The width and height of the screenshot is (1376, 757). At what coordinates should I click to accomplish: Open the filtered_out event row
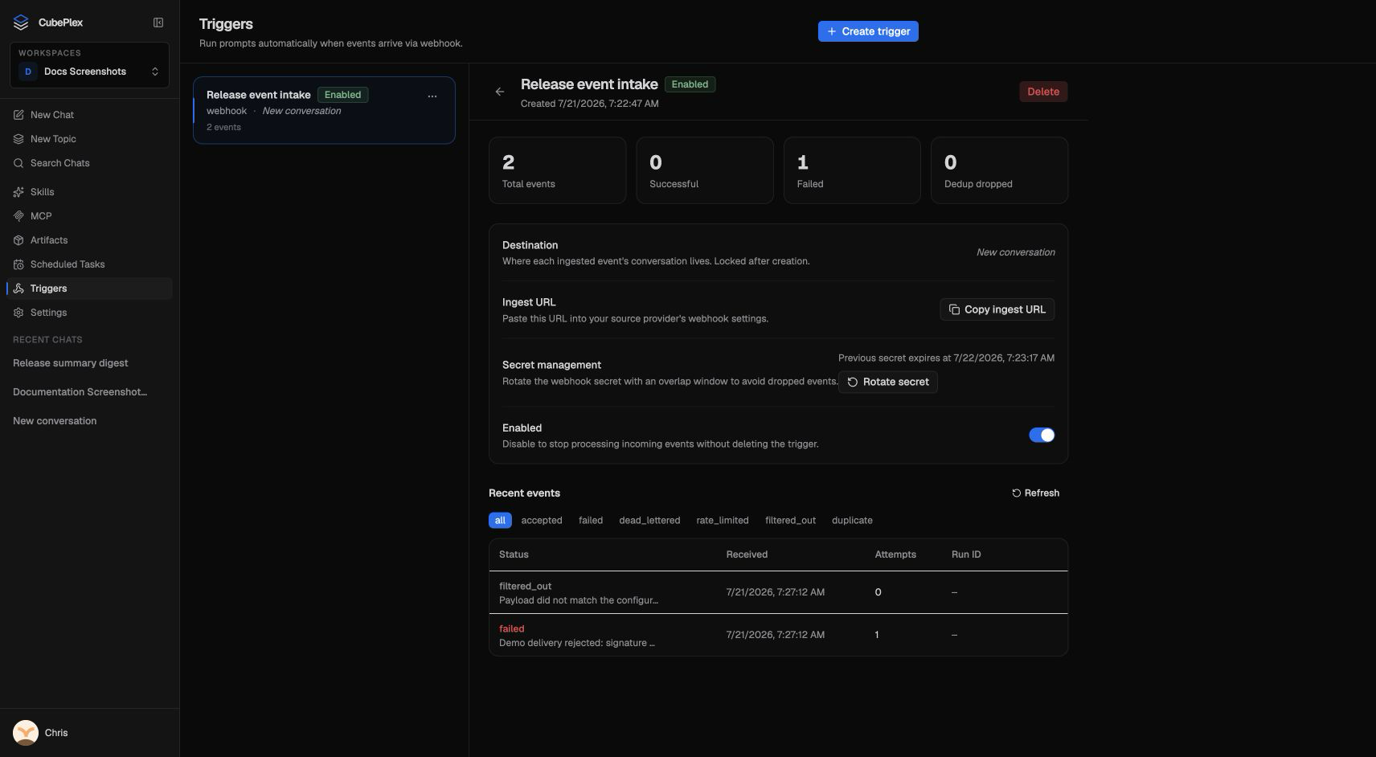[x=778, y=592]
